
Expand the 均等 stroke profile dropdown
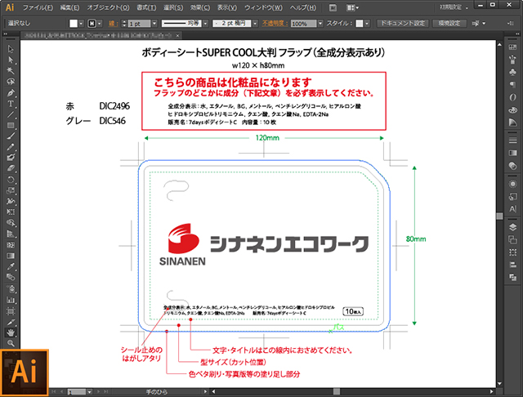click(205, 24)
